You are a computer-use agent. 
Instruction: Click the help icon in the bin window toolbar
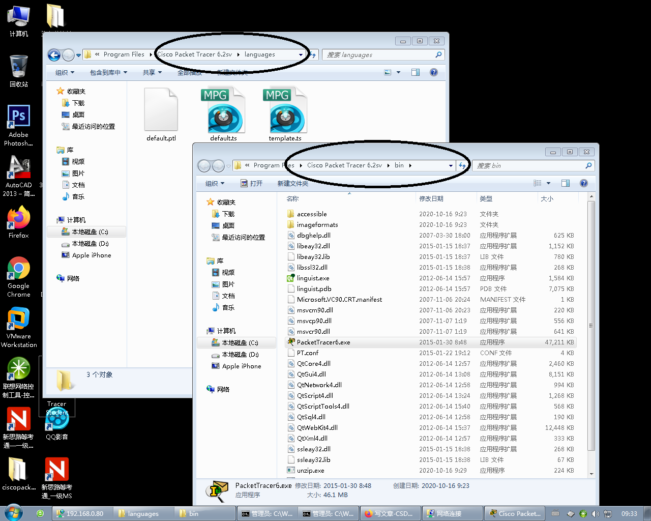click(x=584, y=183)
